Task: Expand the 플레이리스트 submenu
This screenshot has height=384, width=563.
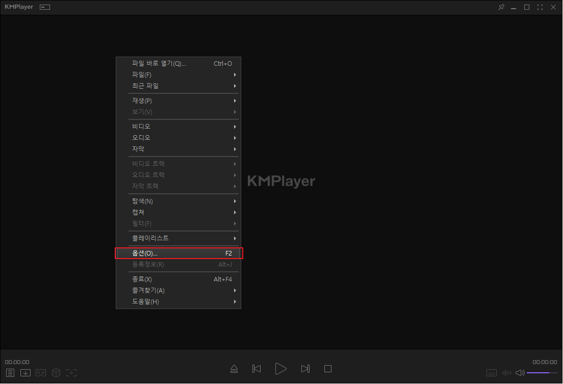Action: click(178, 238)
